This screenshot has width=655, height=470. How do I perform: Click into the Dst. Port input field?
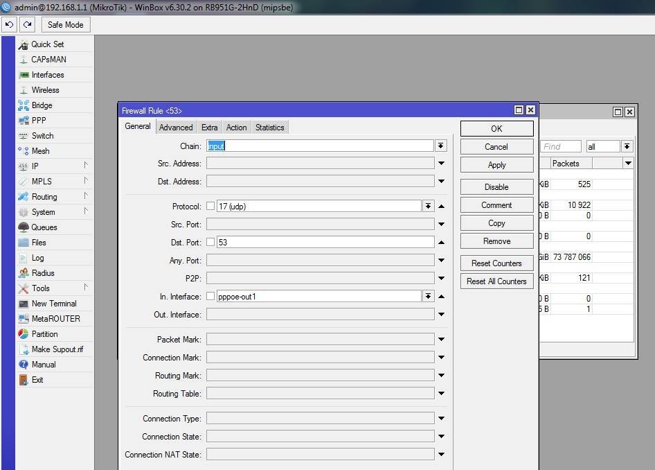click(x=325, y=243)
